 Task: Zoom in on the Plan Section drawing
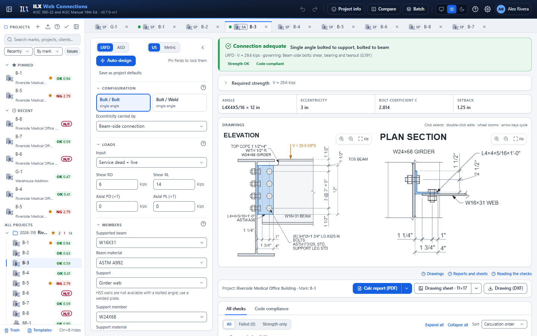[497, 139]
